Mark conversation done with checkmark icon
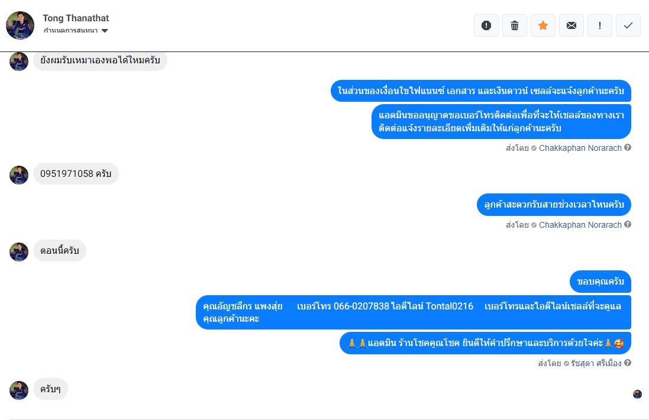 (628, 25)
